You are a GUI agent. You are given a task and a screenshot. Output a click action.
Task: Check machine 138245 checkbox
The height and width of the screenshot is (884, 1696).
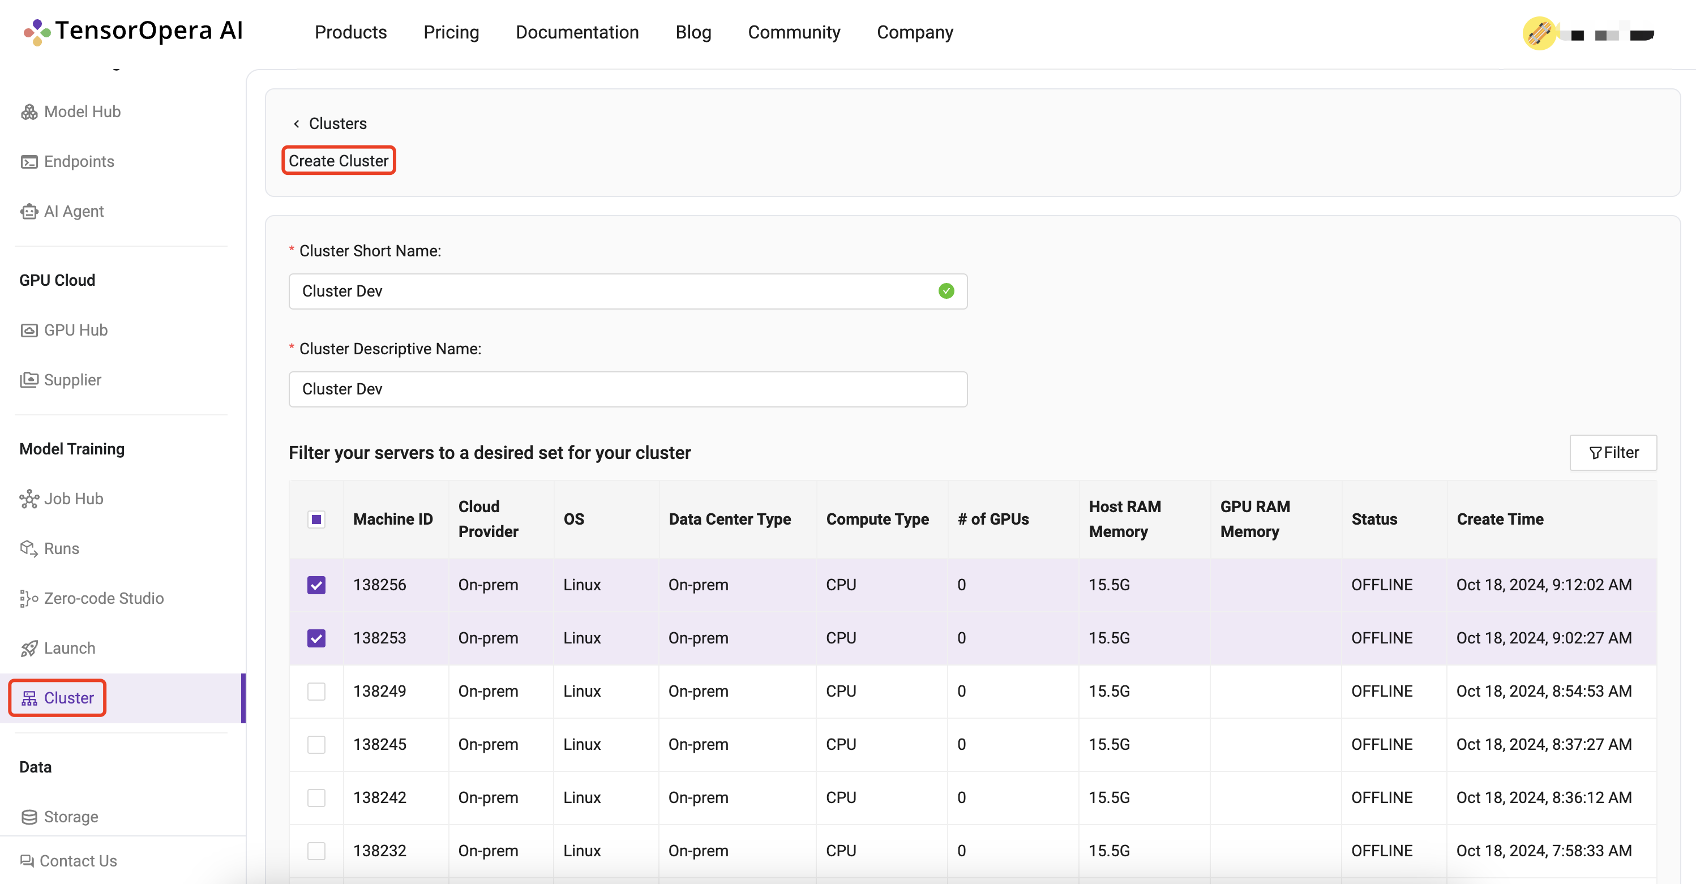tap(316, 744)
